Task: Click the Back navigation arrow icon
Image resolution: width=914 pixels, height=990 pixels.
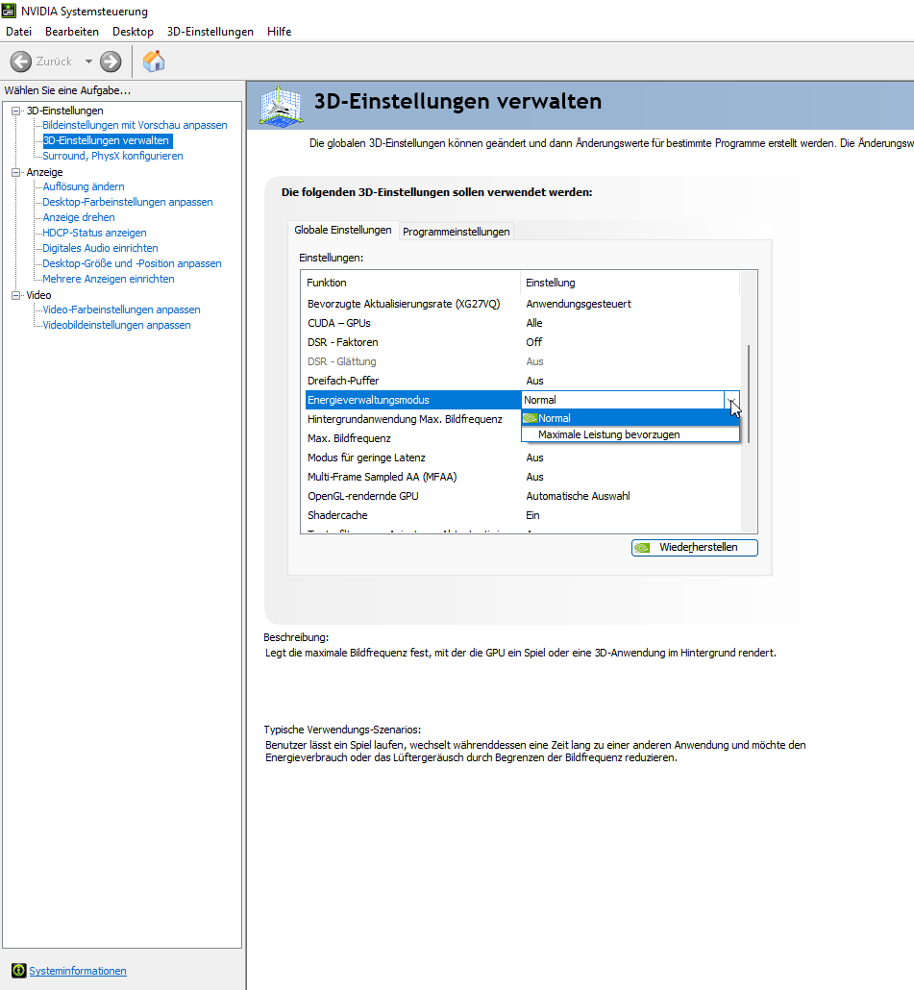Action: pyautogui.click(x=19, y=61)
